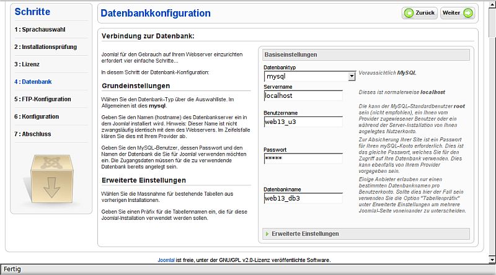Click the Fertig status bar text
The width and height of the screenshot is (496, 275).
tap(12, 269)
